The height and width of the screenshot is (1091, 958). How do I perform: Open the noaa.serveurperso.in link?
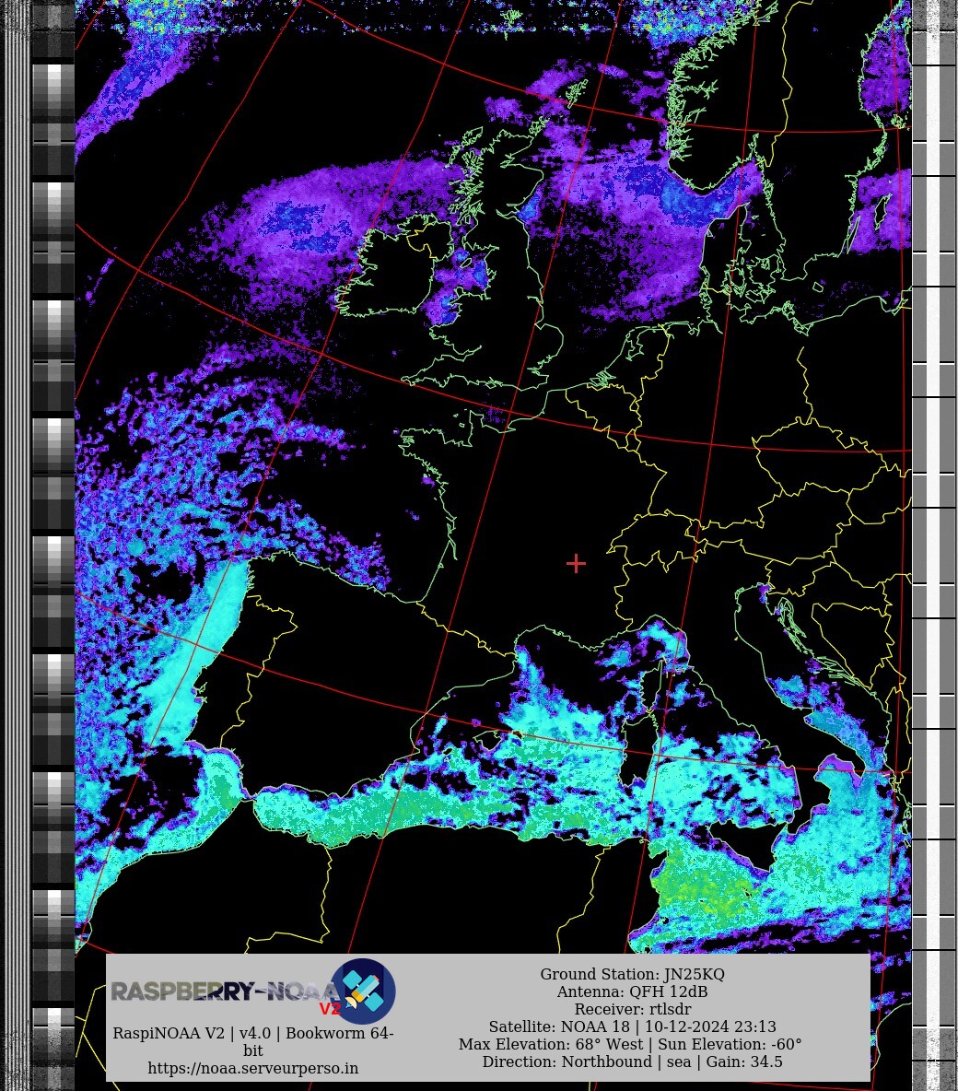click(x=253, y=1068)
